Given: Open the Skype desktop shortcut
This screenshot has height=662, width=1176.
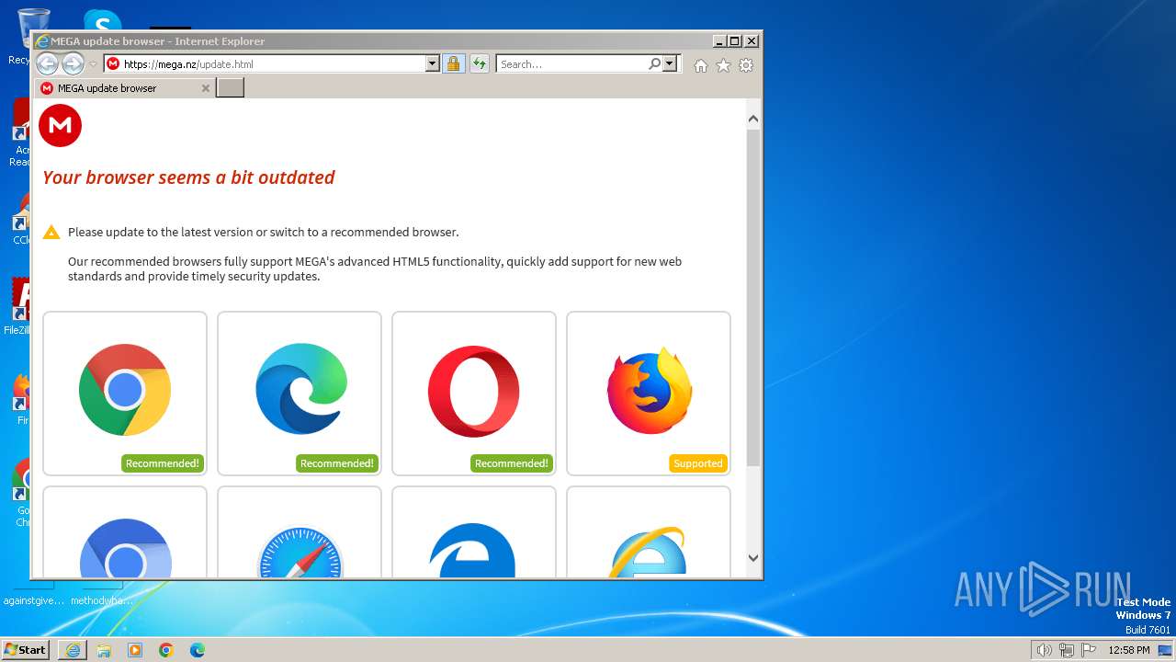Looking at the screenshot, I should point(102,20).
